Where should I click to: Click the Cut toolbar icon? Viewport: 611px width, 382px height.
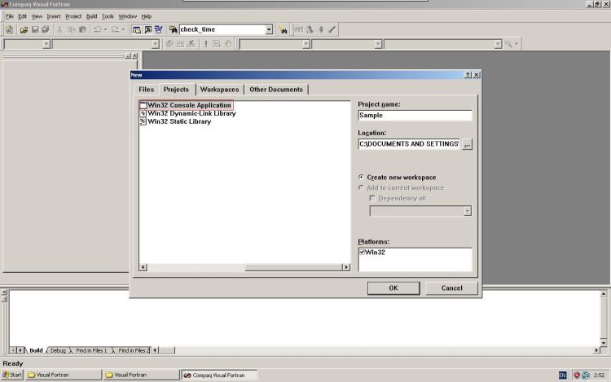[60, 29]
